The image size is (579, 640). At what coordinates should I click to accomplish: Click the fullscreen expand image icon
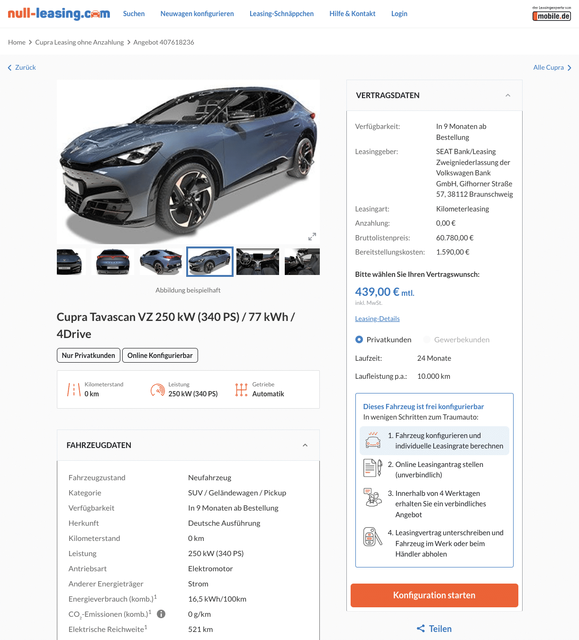coord(312,237)
